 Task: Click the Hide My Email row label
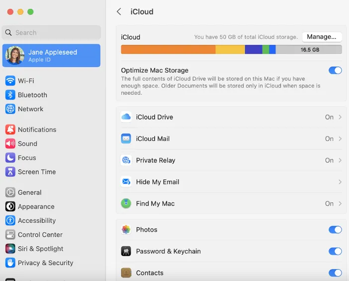(x=158, y=182)
